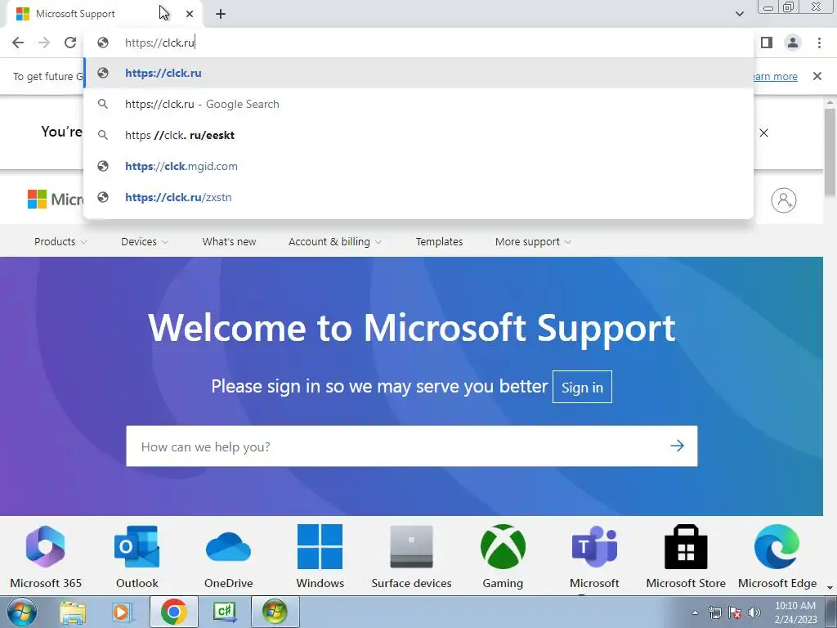Expand Account & billing menu
Viewport: 837px width, 628px height.
click(335, 242)
